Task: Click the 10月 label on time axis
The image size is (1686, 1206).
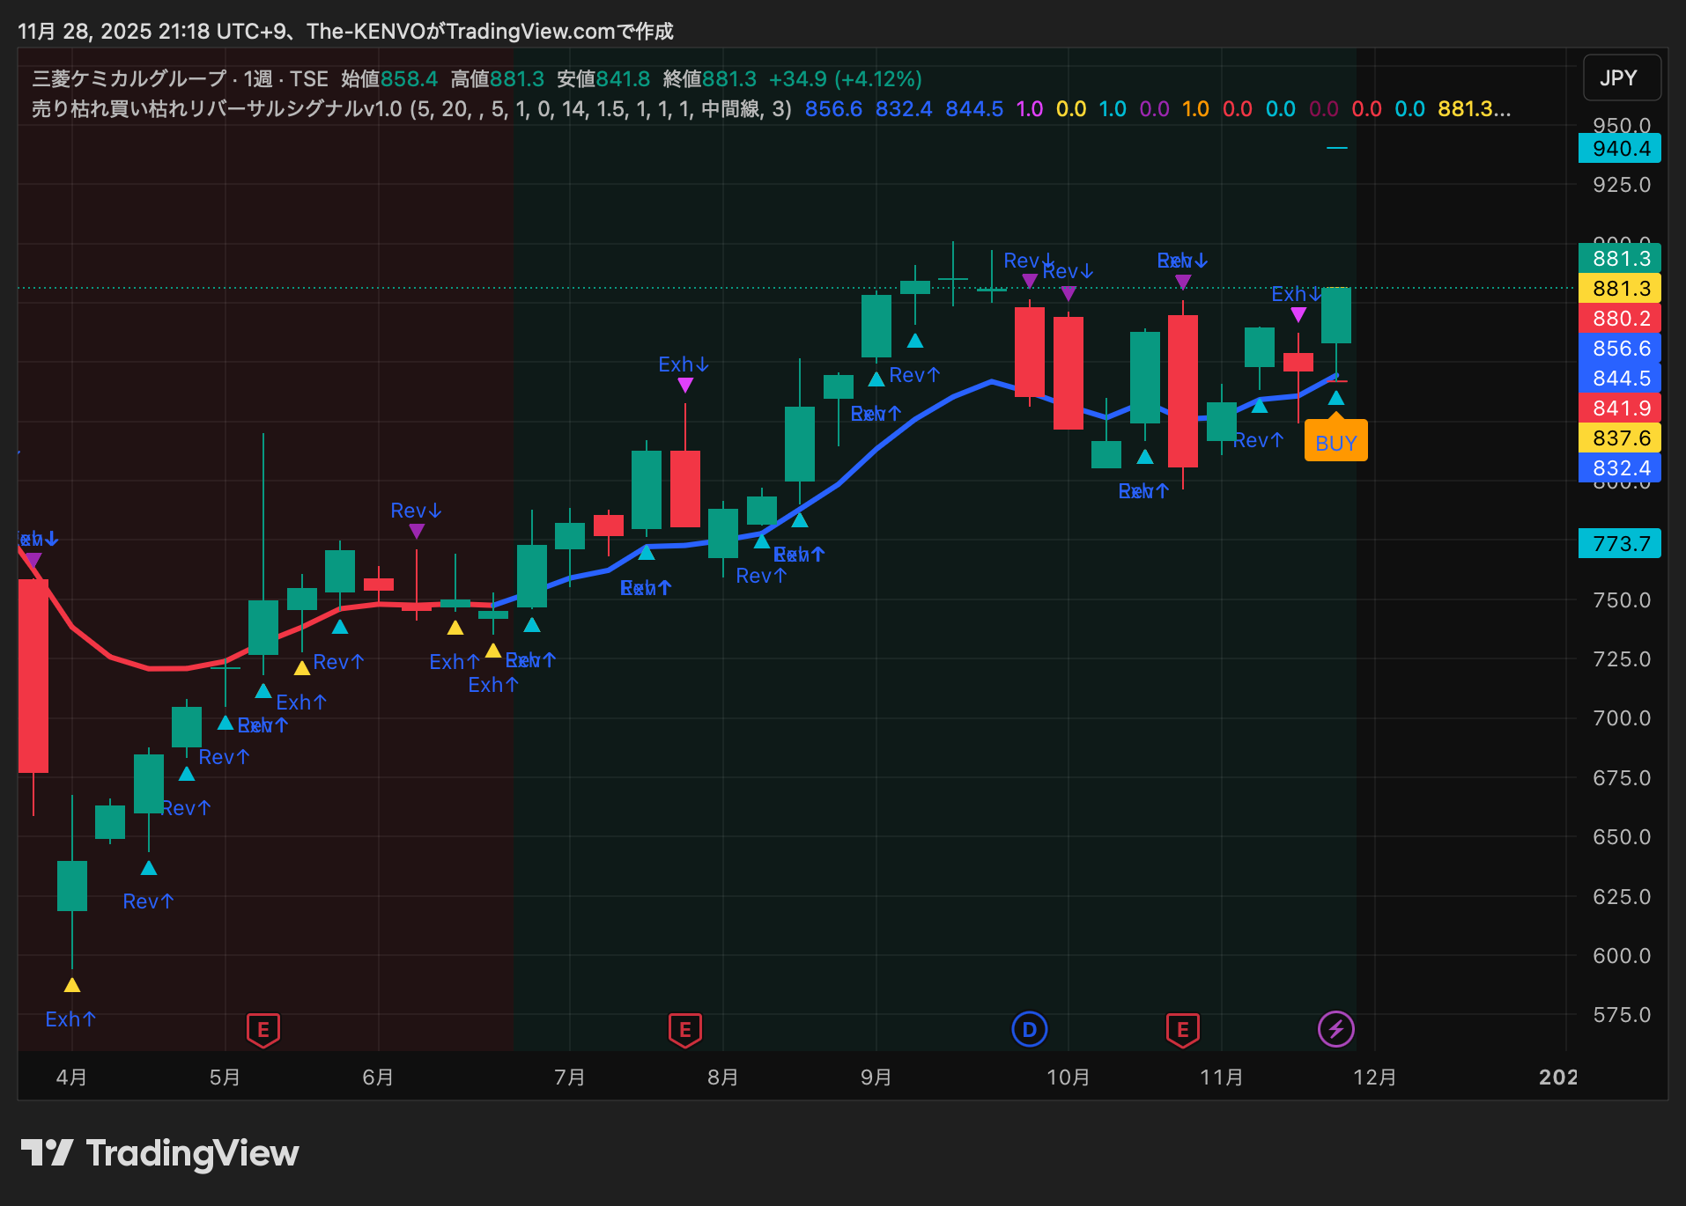Action: pyautogui.click(x=1068, y=1077)
